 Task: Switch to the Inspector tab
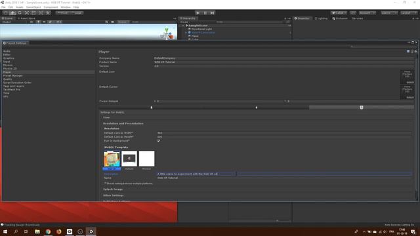pyautogui.click(x=302, y=18)
